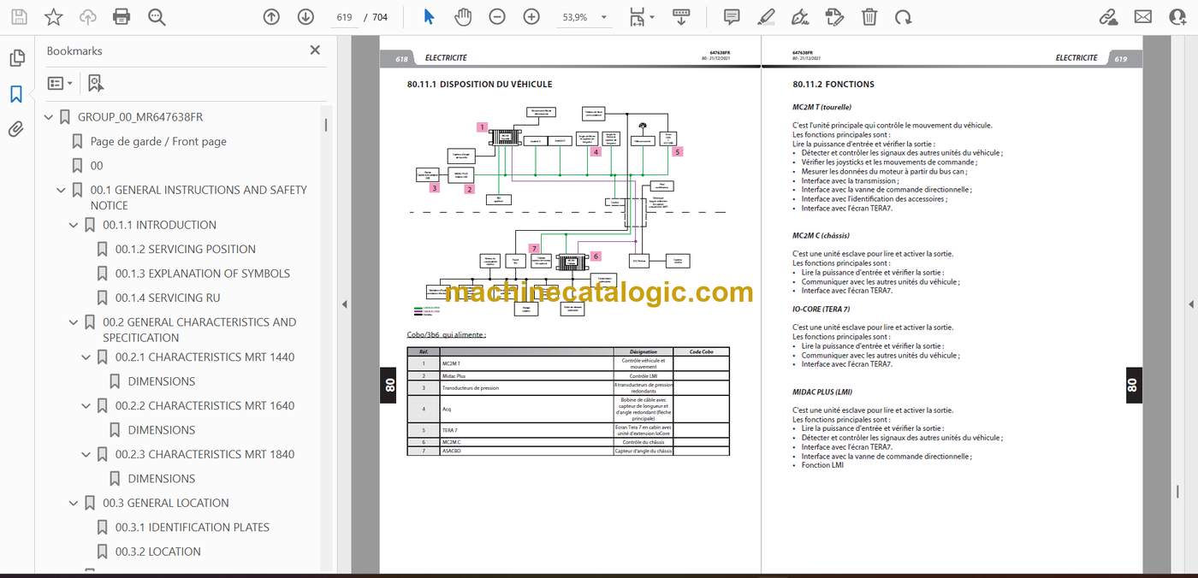Click the current page number field
The height and width of the screenshot is (578, 1198).
[344, 17]
